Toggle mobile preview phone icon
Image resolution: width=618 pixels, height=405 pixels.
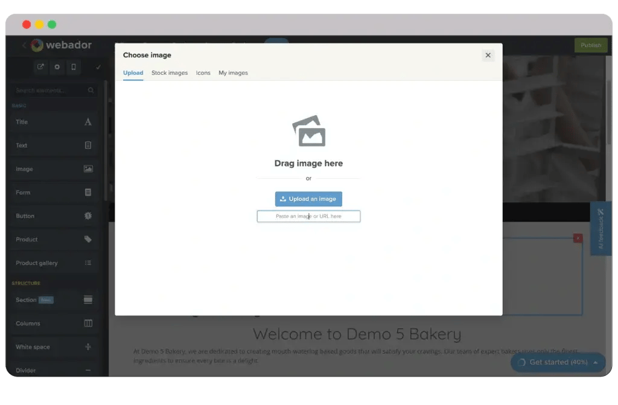[74, 67]
